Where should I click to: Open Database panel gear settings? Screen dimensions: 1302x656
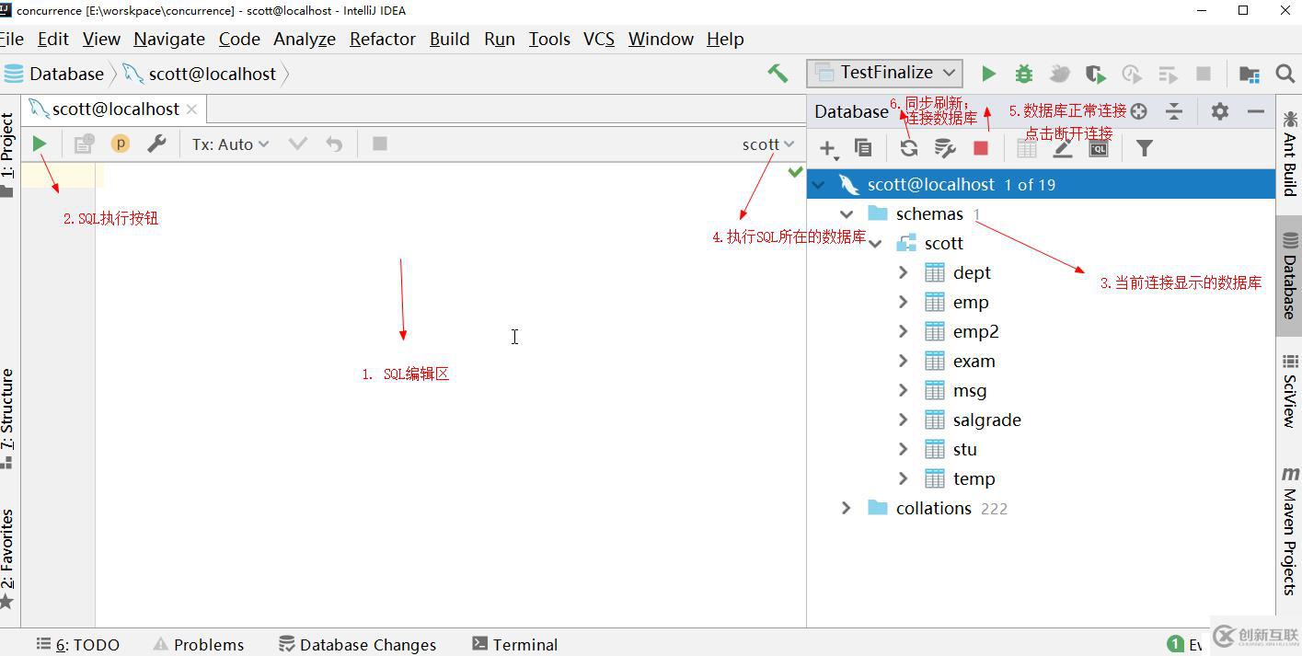click(x=1220, y=111)
